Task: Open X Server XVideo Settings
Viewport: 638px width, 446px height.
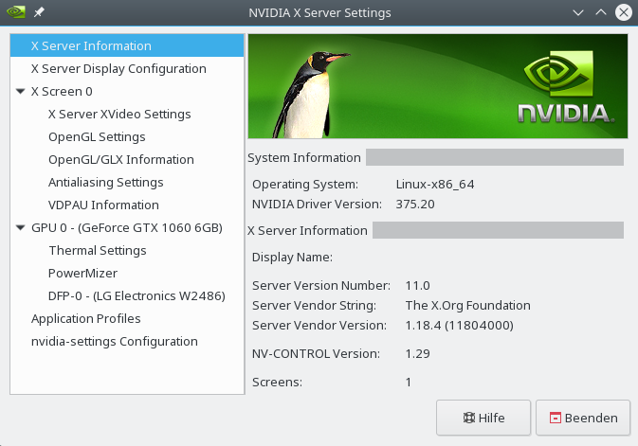Action: pos(127,114)
